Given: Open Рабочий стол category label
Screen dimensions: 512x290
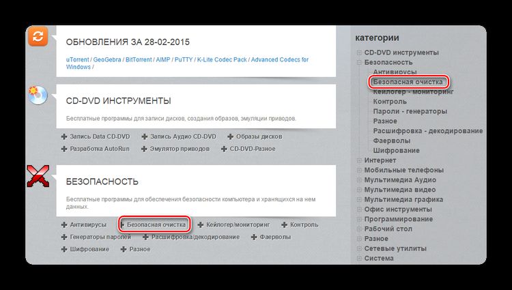Looking at the screenshot, I should click(x=388, y=229).
